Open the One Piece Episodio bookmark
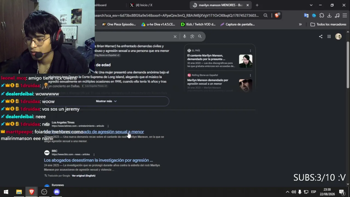Viewport: 350px width, 197px height. [x=119, y=24]
